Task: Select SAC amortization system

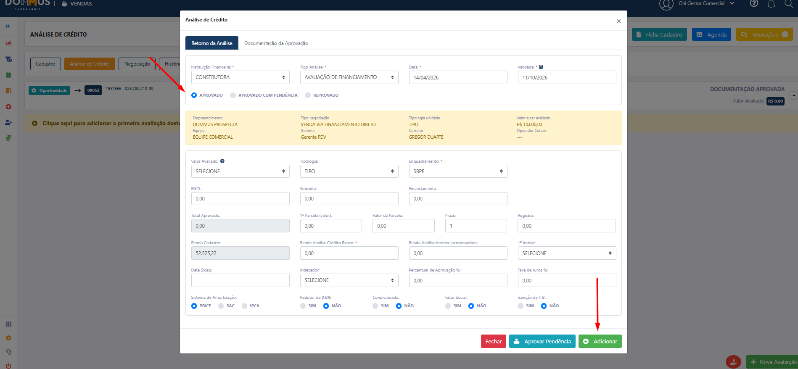Action: 221,306
